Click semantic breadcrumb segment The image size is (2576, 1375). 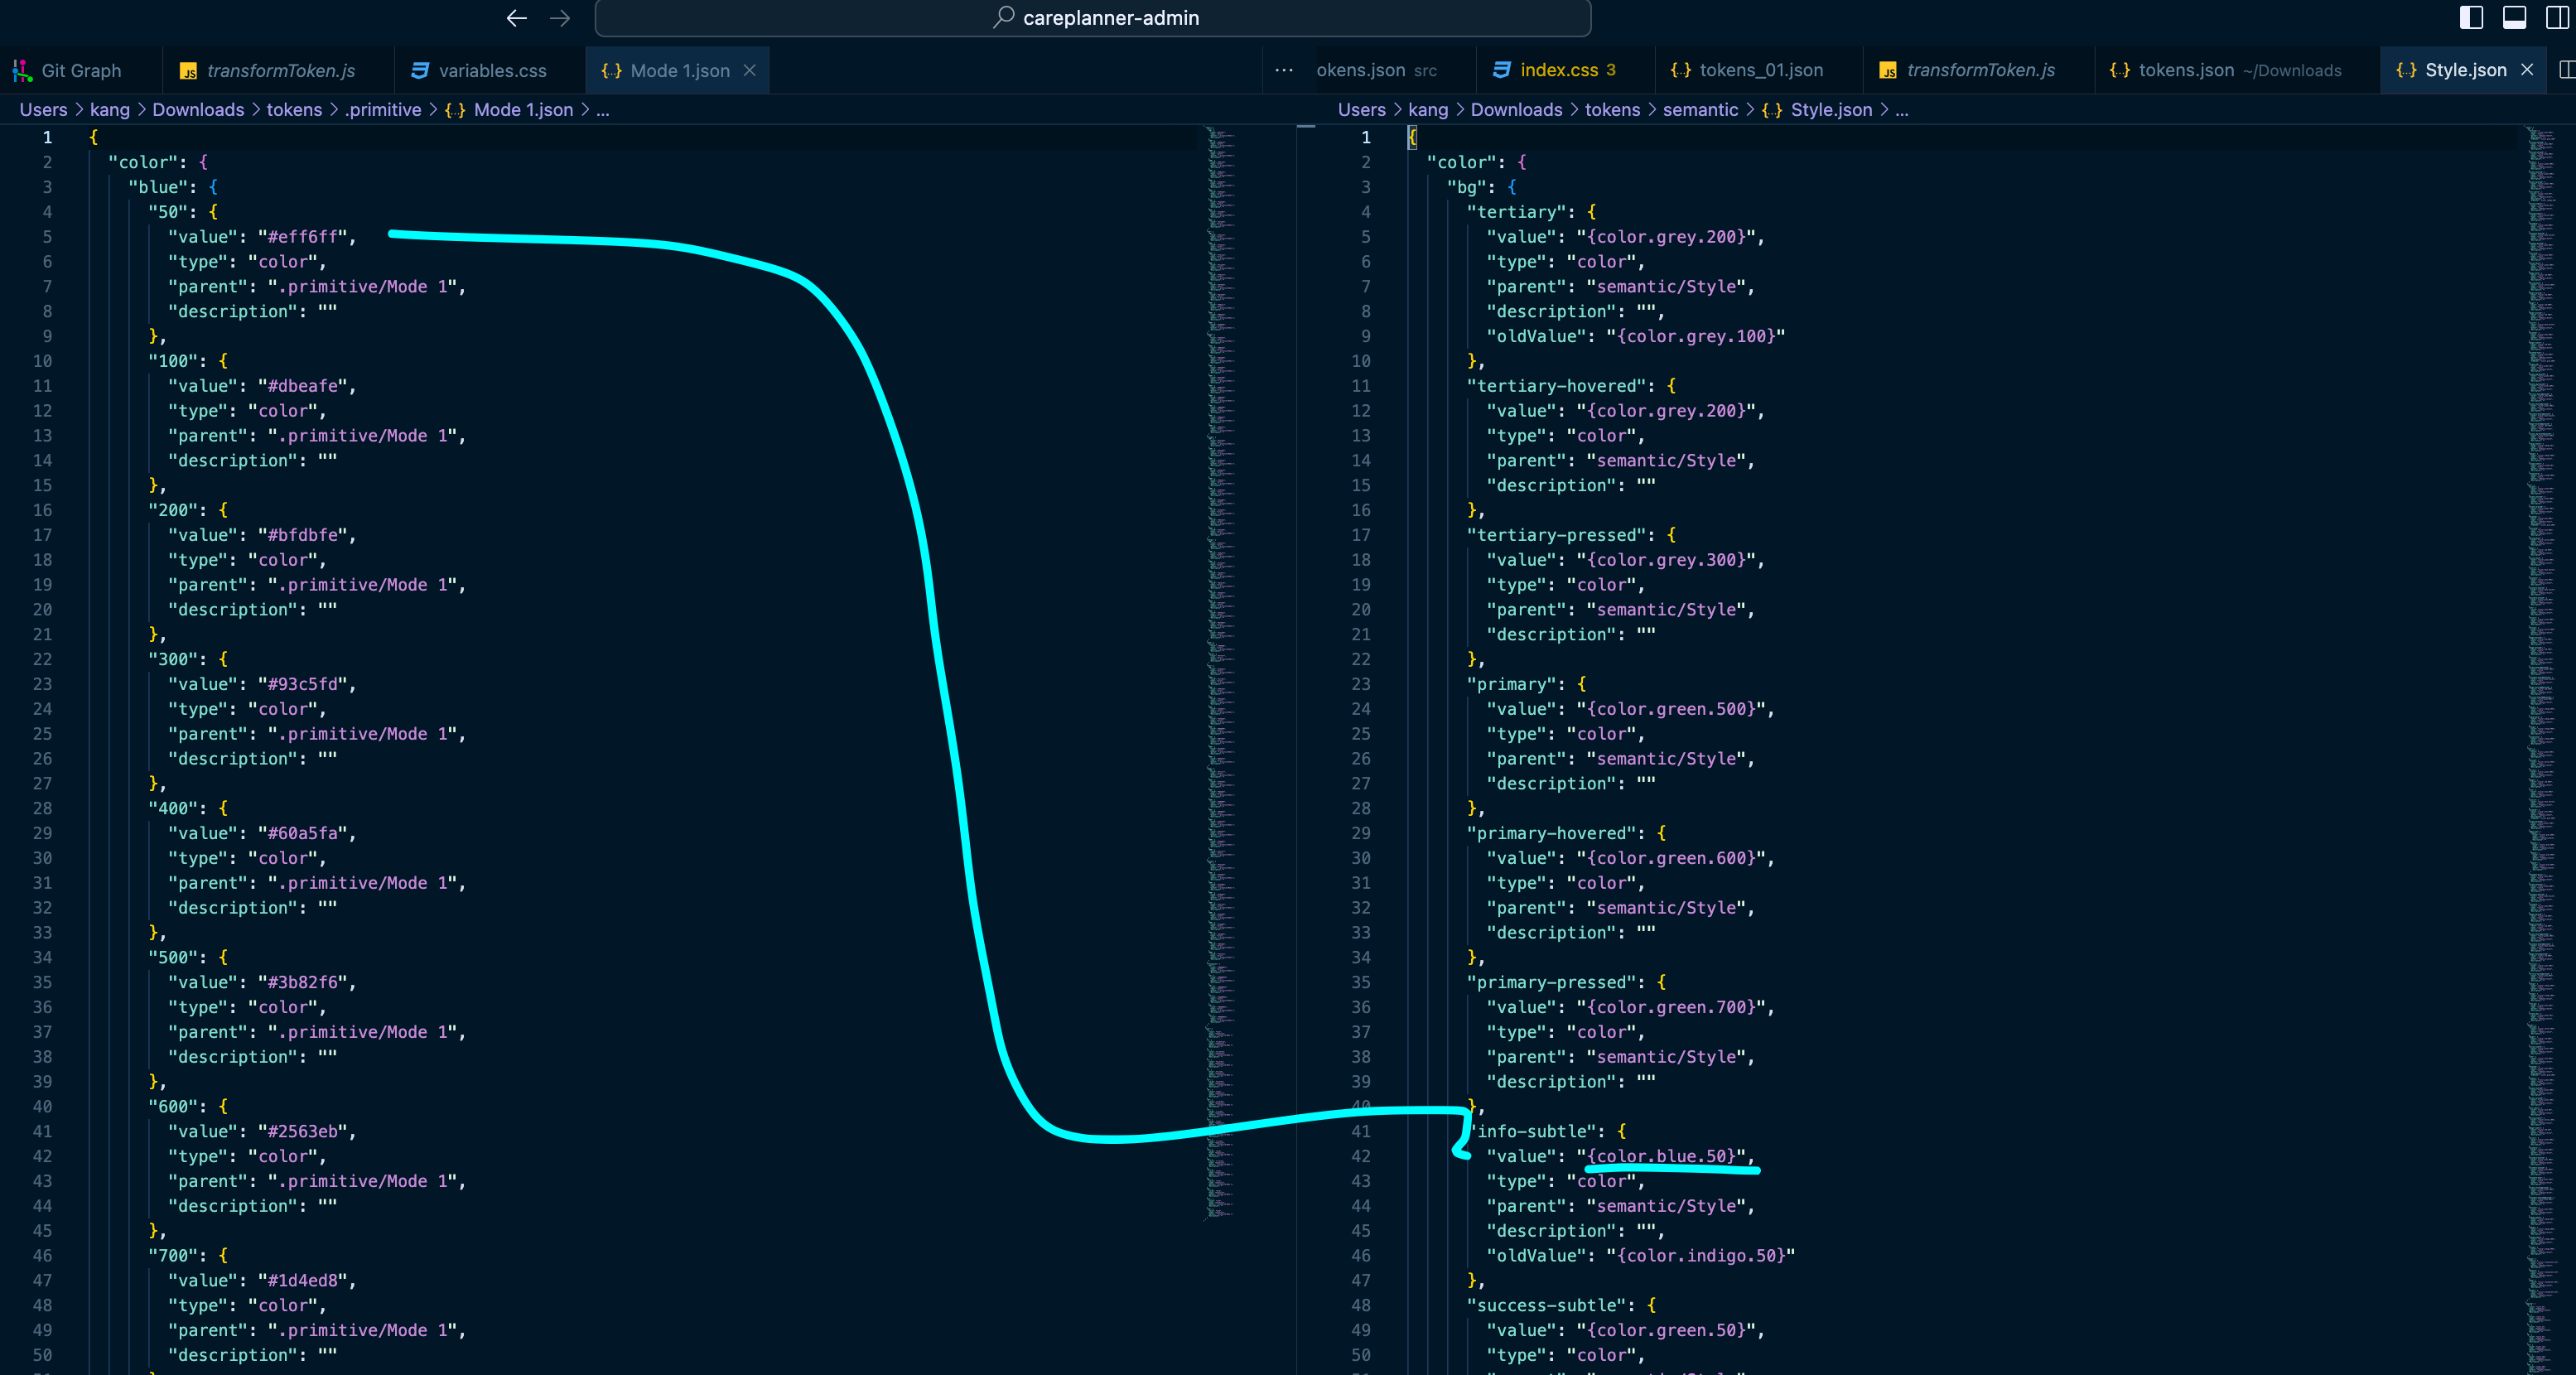pyautogui.click(x=1700, y=110)
